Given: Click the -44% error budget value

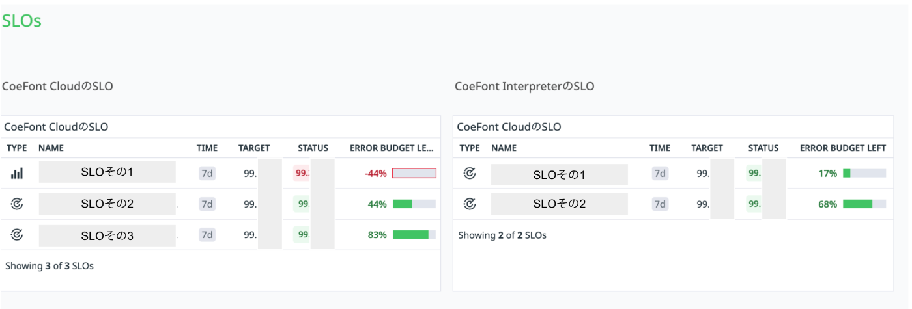Looking at the screenshot, I should point(376,174).
